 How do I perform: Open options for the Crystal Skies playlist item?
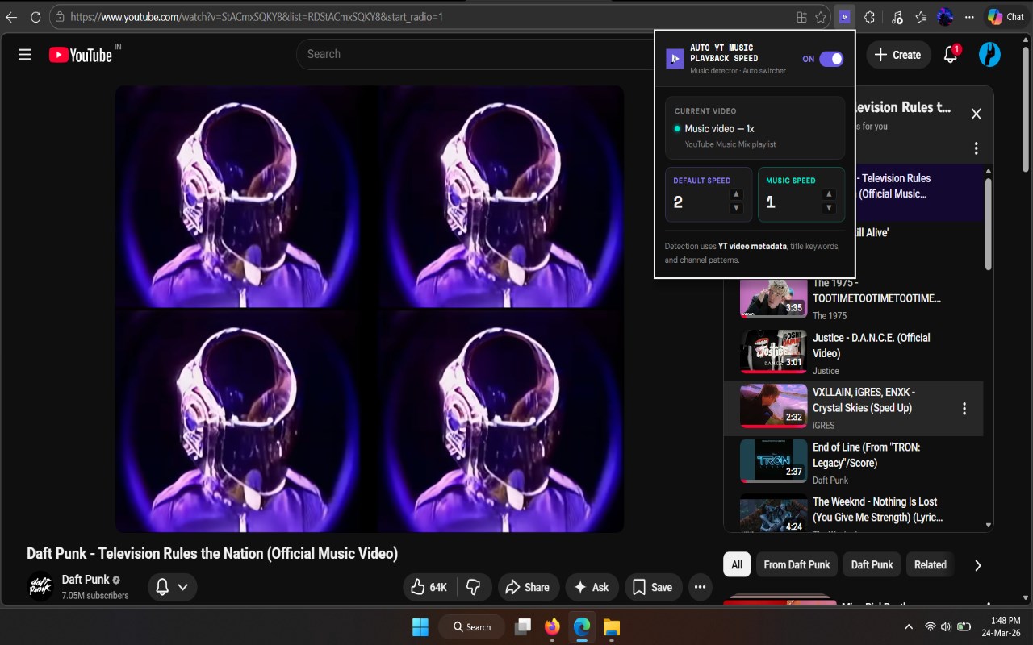point(964,409)
